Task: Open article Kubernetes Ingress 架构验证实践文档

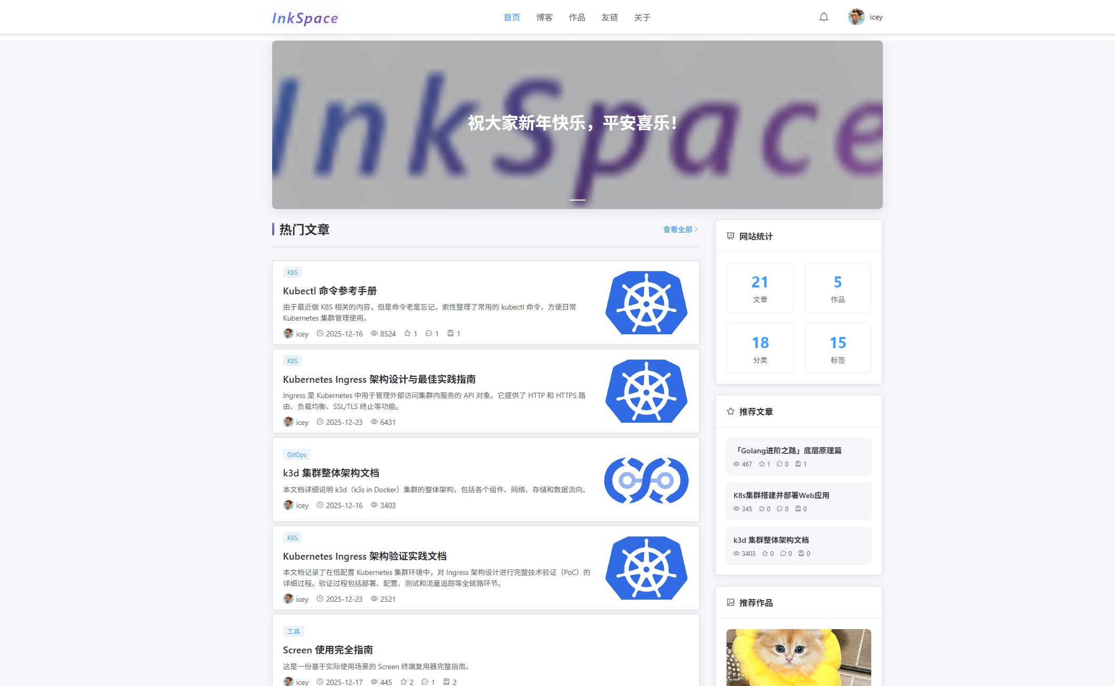Action: tap(364, 556)
